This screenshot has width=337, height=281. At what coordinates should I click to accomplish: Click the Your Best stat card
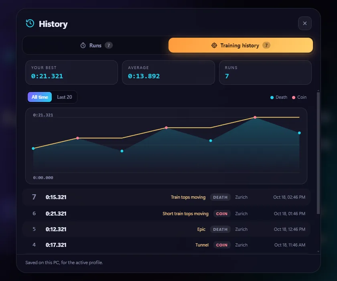tap(71, 72)
